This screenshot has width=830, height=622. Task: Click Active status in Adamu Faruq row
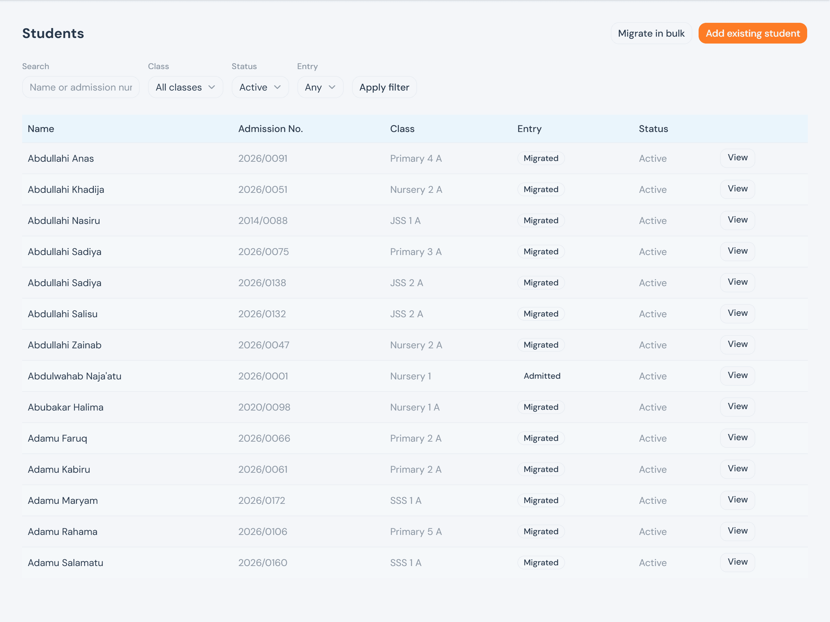[653, 438]
